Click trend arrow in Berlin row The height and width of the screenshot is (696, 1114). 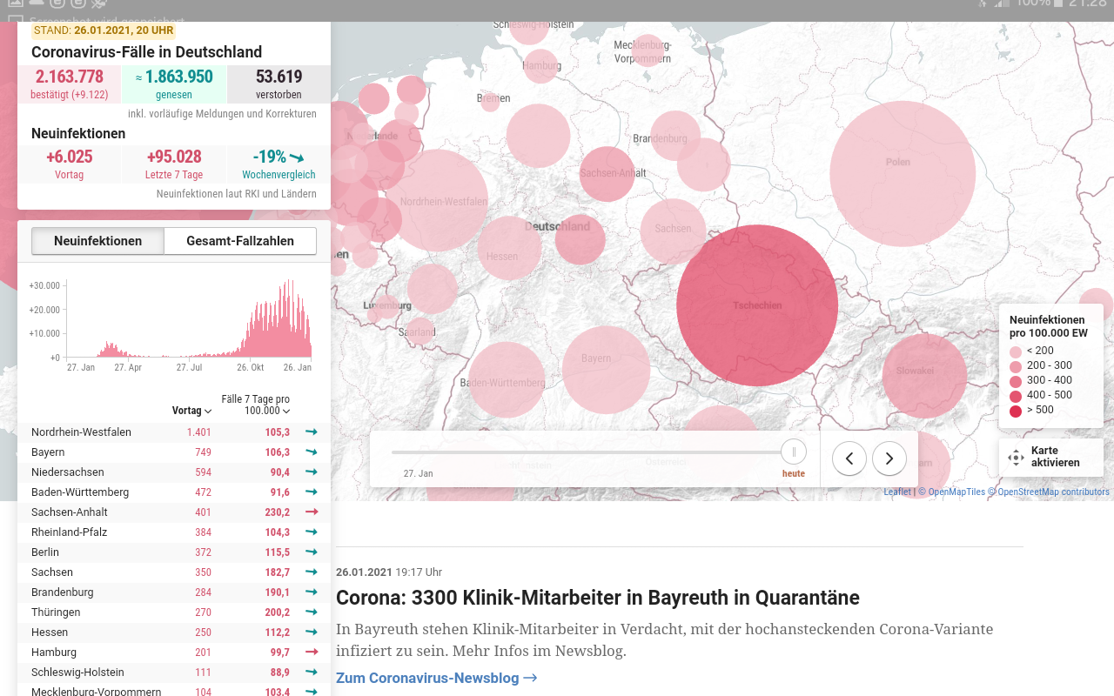pos(312,552)
